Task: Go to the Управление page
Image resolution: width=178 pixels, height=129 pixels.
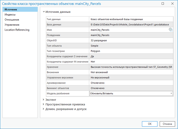Action: 12,25
